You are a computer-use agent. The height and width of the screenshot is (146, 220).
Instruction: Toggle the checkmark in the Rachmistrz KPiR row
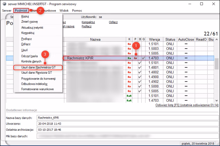(x=144, y=58)
